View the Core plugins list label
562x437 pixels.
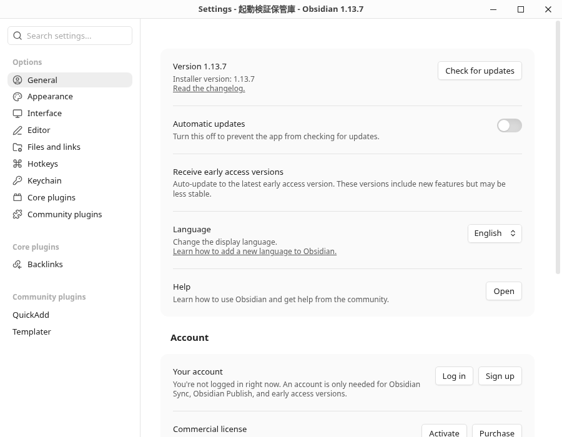pos(51,198)
